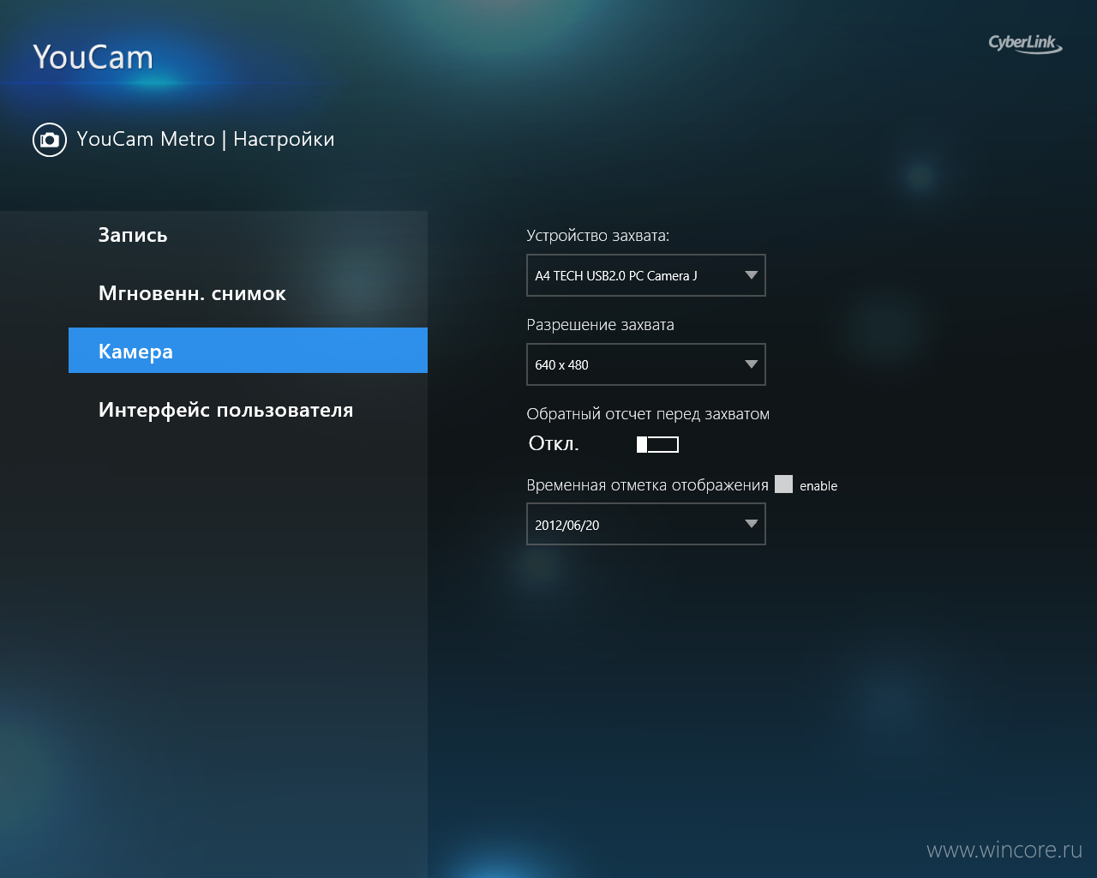Screen dimensions: 1097x878
Task: Open the Запись settings section
Action: [248, 235]
